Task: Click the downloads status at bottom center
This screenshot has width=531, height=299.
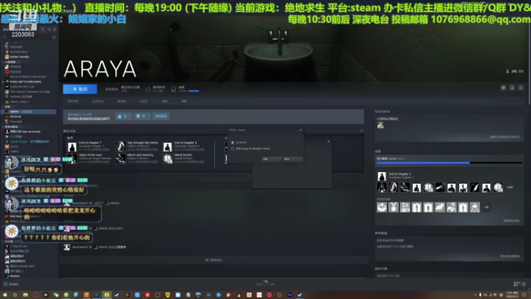Action: (265, 283)
